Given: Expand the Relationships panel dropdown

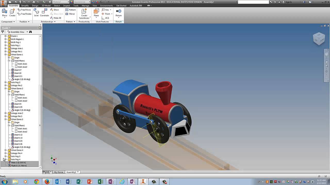Looking at the screenshot, I should (x=48, y=22).
